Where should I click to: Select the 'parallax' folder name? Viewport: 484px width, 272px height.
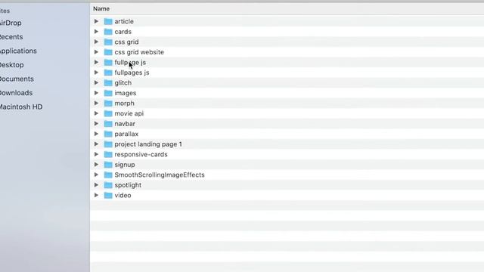tap(126, 134)
